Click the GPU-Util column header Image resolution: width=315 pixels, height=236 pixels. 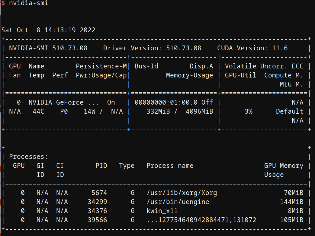[240, 75]
